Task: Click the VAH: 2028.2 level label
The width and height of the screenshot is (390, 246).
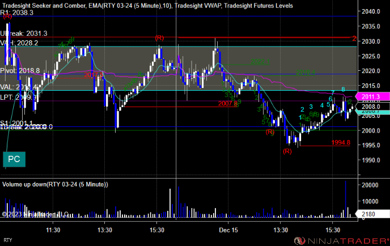Action: (19, 43)
